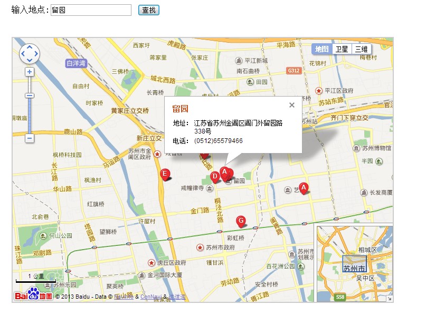Click the 田园 park icon
Image resolution: width=426 pixels, height=324 pixels.
(x=250, y=82)
